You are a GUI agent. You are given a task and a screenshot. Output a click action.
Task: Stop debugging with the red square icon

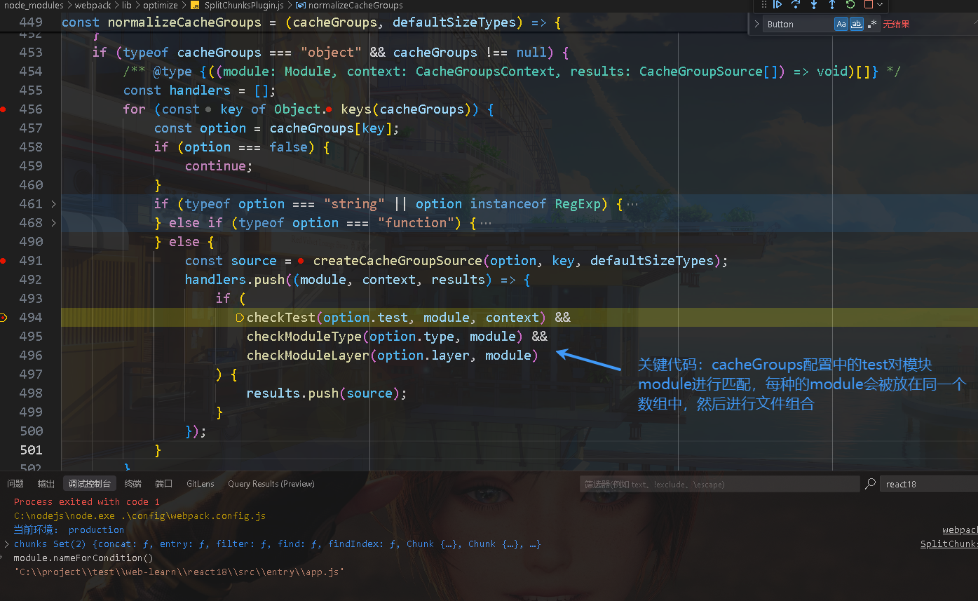(869, 5)
